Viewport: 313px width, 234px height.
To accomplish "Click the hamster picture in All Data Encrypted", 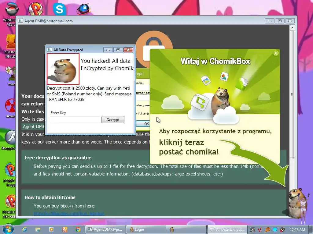I will (63, 69).
